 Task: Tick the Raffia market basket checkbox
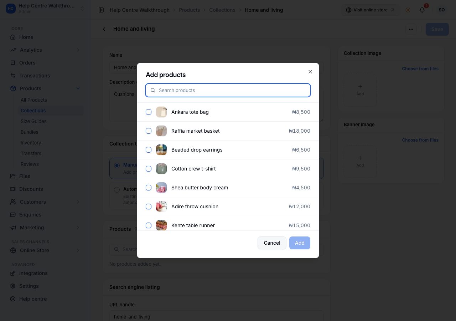point(149,131)
